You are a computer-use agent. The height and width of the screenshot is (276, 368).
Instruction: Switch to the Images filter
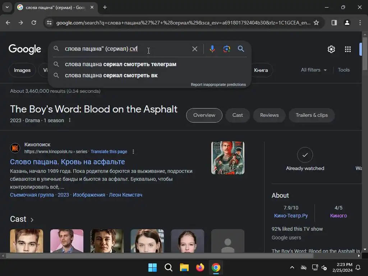point(22,70)
